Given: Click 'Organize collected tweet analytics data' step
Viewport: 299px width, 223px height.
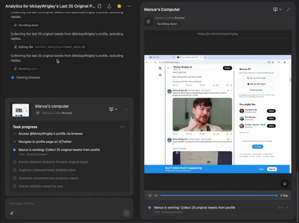Looking at the screenshot, I should 47,170.
